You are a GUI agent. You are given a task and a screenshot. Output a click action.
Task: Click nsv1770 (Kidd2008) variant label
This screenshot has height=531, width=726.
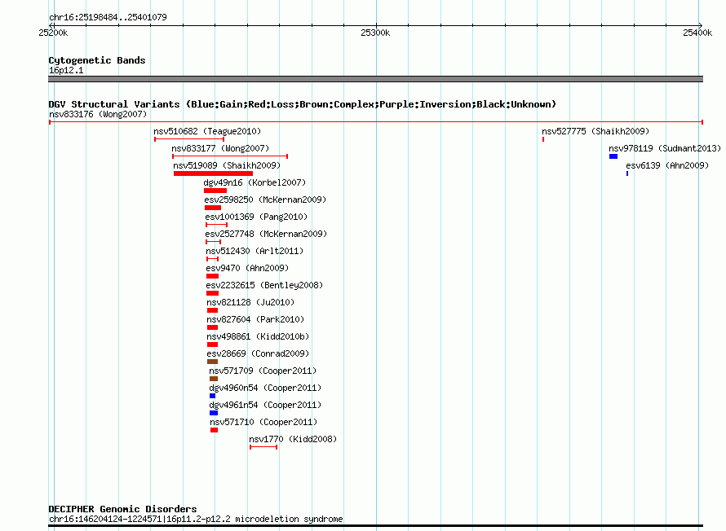pyautogui.click(x=293, y=439)
